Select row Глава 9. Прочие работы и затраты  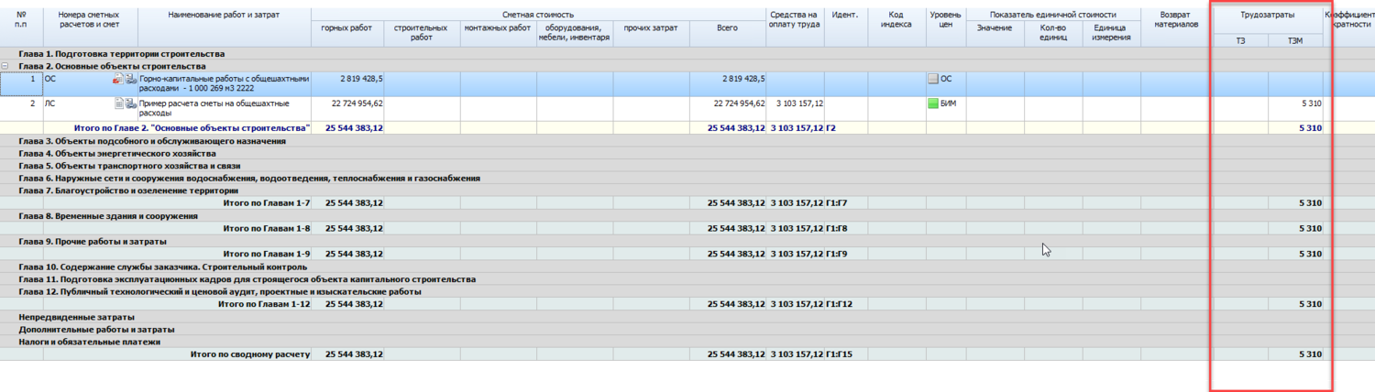tap(687, 241)
